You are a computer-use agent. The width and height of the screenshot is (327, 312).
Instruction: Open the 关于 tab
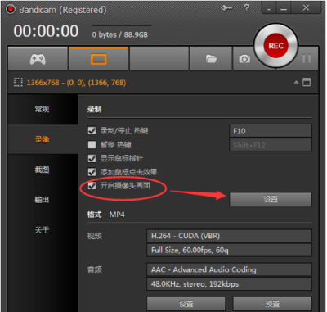(43, 230)
